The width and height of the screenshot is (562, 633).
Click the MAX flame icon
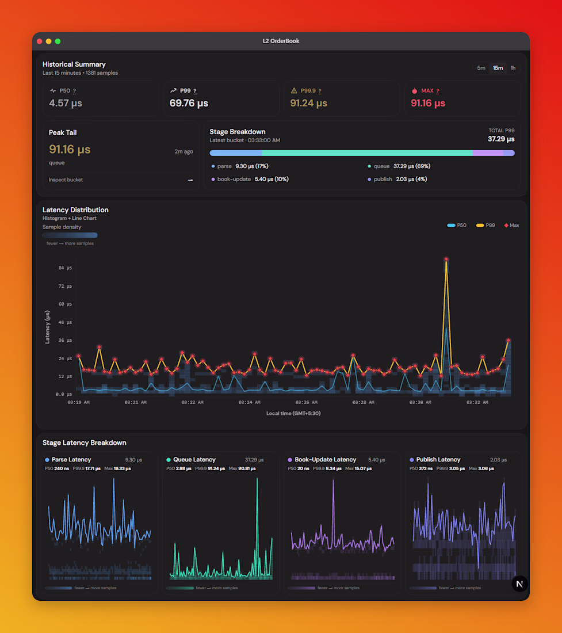point(414,91)
